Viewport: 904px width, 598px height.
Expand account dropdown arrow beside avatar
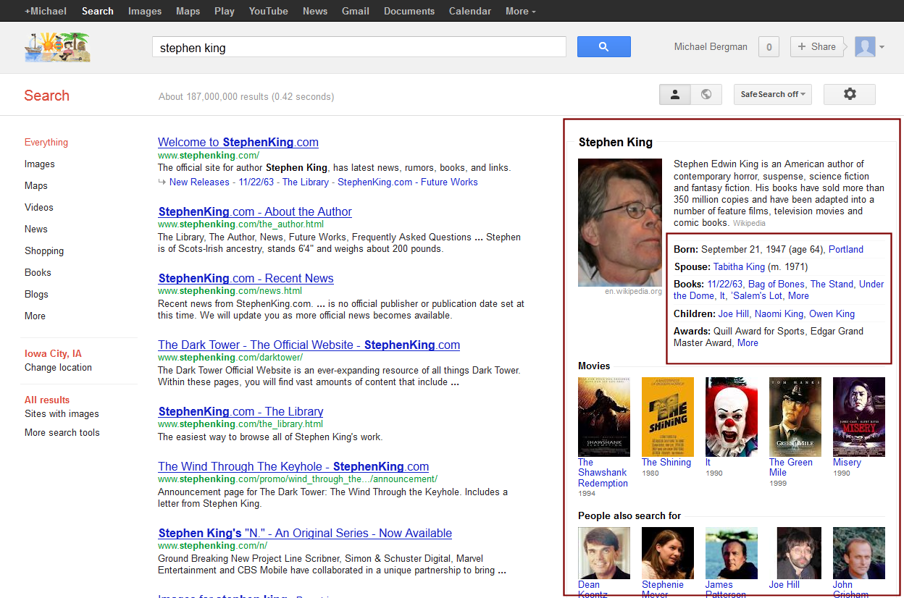(882, 48)
